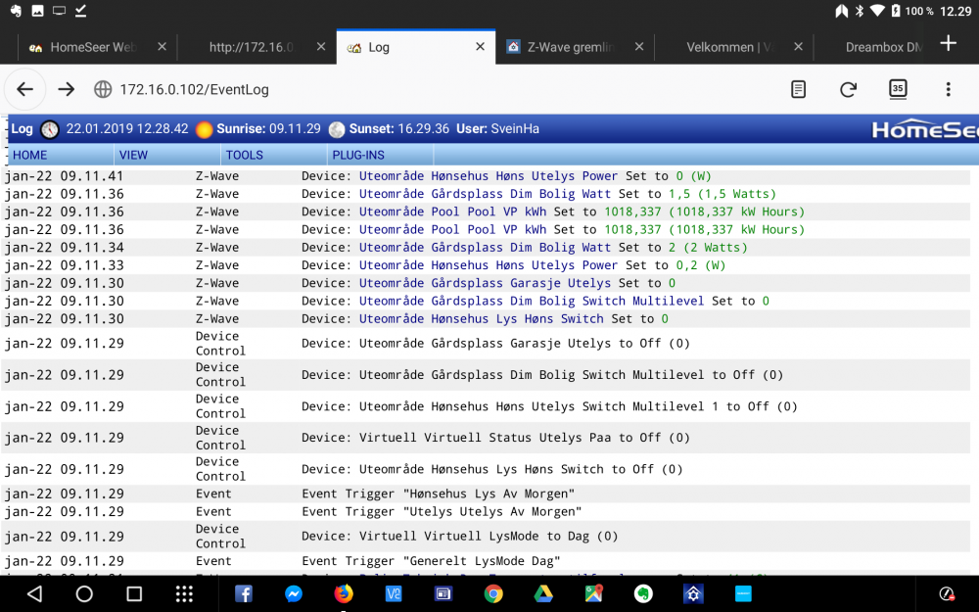Click the sunrise sun icon in the status bar

tap(203, 128)
